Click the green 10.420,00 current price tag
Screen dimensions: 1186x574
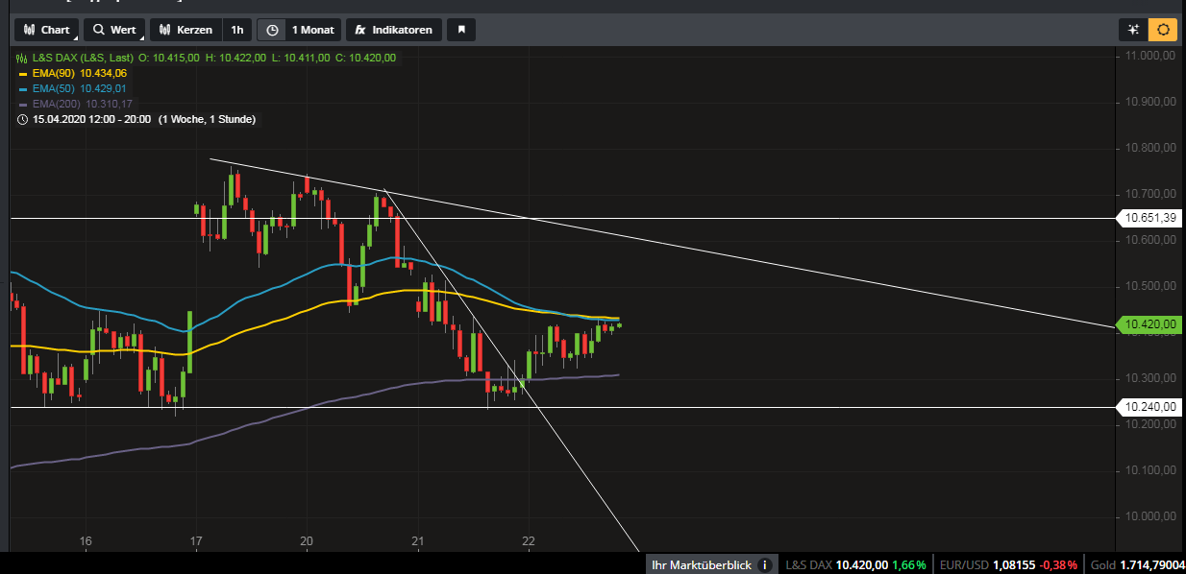tap(1149, 325)
